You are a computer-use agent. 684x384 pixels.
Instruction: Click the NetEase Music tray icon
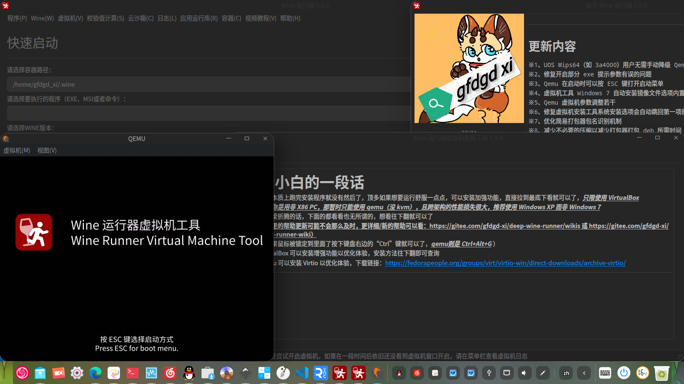417,373
